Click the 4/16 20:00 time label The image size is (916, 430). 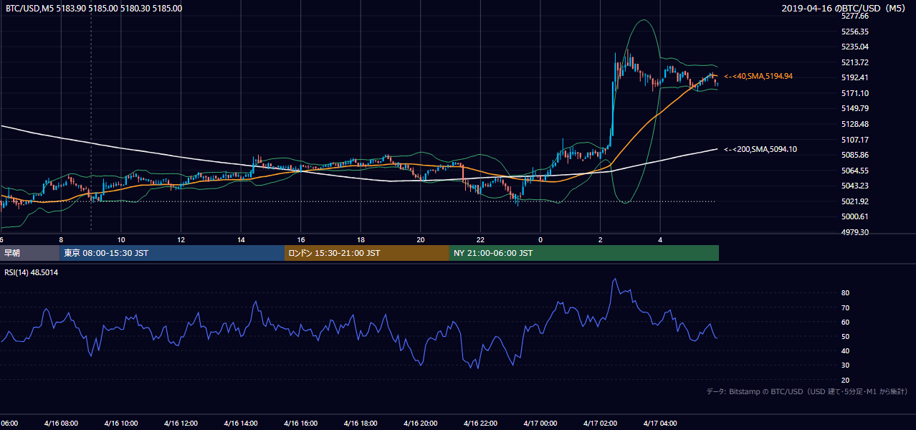click(x=420, y=423)
